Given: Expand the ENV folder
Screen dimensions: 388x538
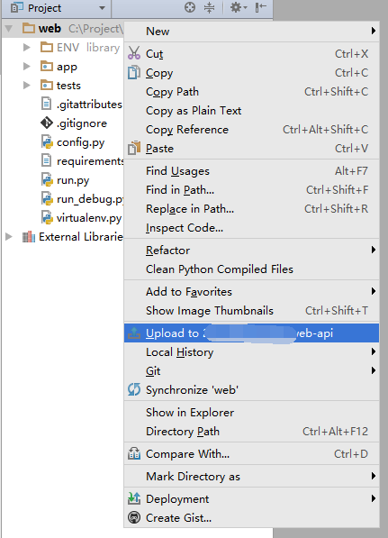Looking at the screenshot, I should (27, 47).
